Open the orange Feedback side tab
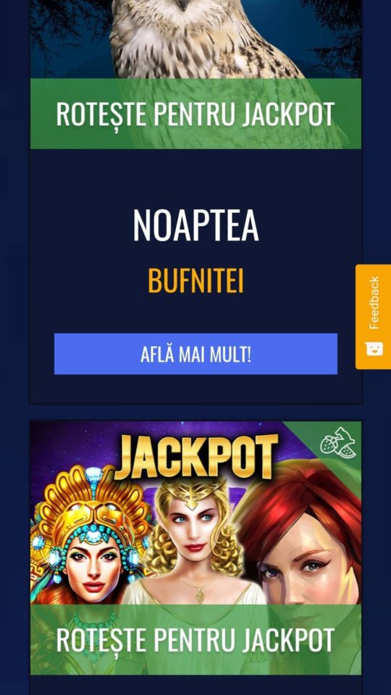 click(x=373, y=316)
